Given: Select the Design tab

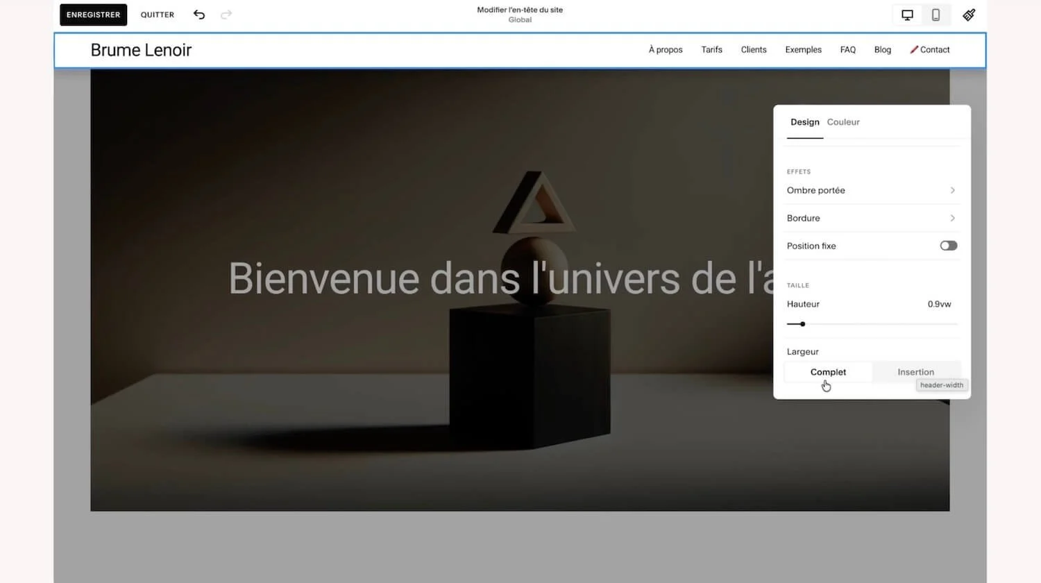Looking at the screenshot, I should [x=804, y=122].
